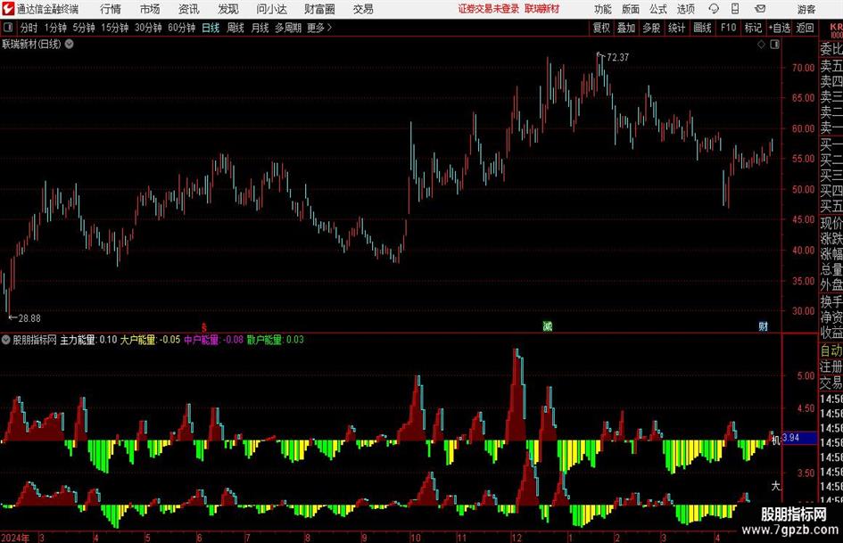The image size is (843, 543).
Task: Open the 资讯 menu
Action: 189,9
